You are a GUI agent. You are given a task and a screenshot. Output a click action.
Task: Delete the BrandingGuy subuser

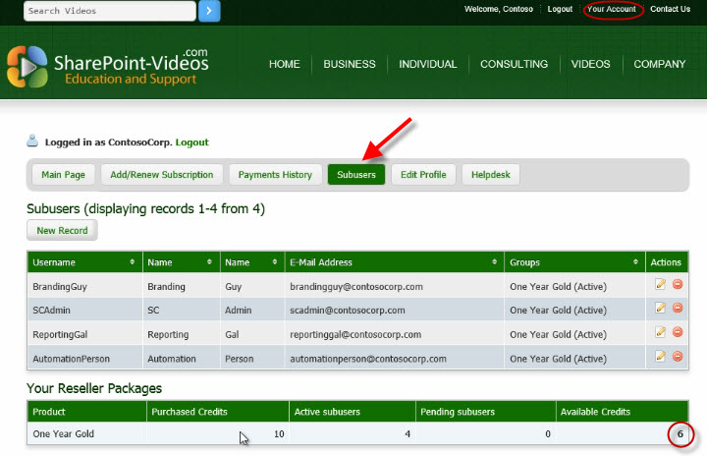678,284
